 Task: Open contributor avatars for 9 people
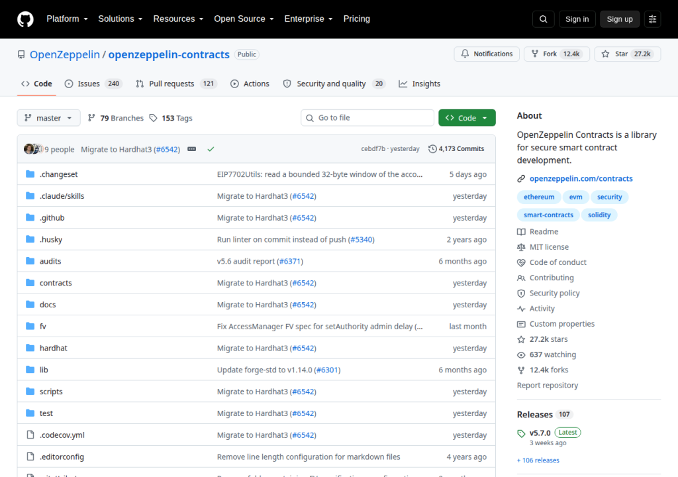click(33, 149)
